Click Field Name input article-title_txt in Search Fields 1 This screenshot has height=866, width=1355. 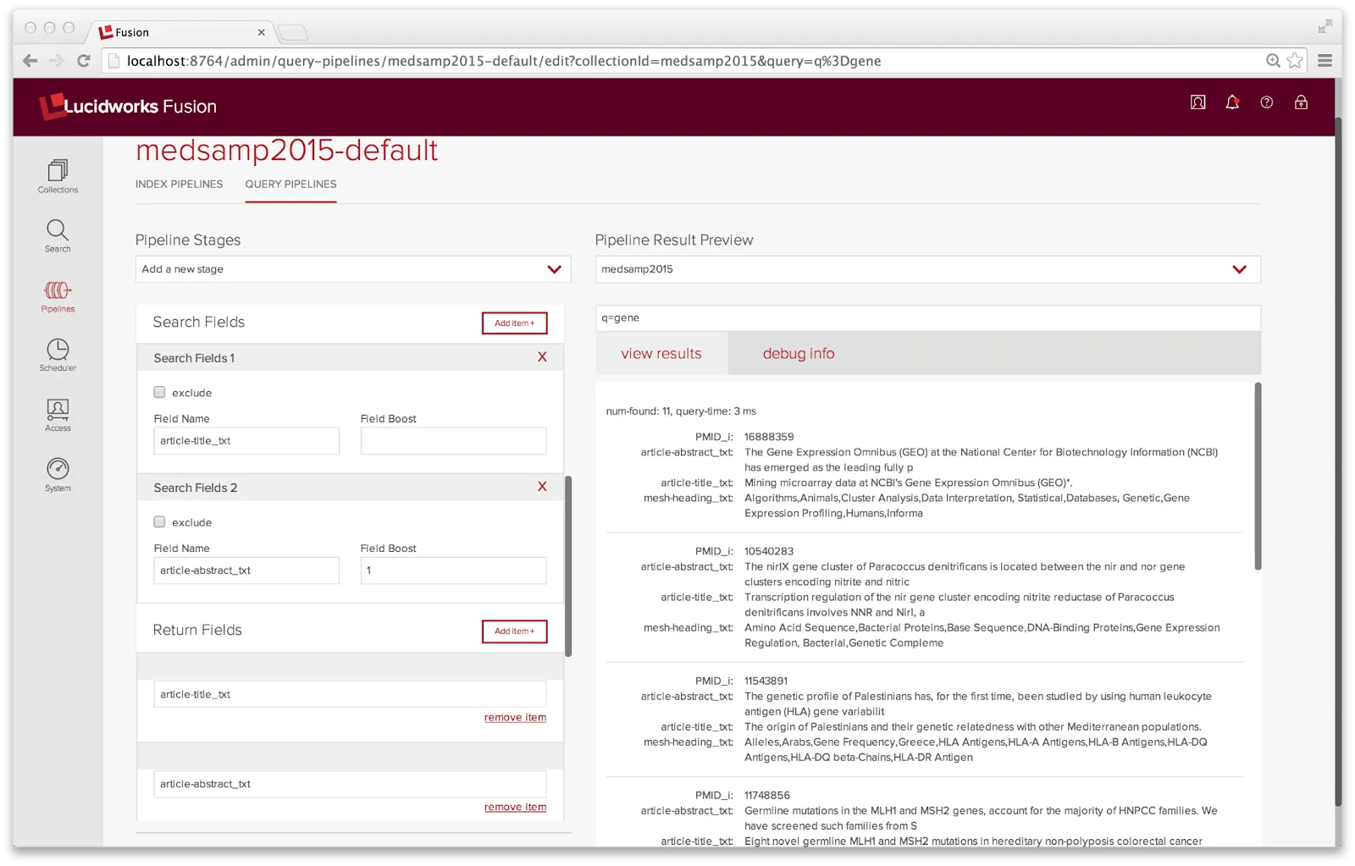246,441
